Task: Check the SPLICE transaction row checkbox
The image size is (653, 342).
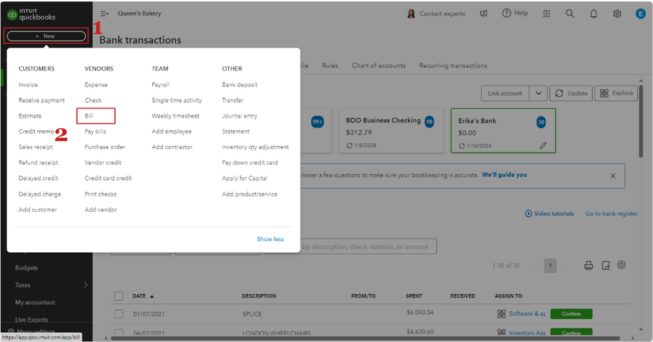Action: coord(119,314)
